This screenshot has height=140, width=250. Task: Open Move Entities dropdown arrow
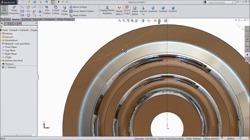click(98, 16)
